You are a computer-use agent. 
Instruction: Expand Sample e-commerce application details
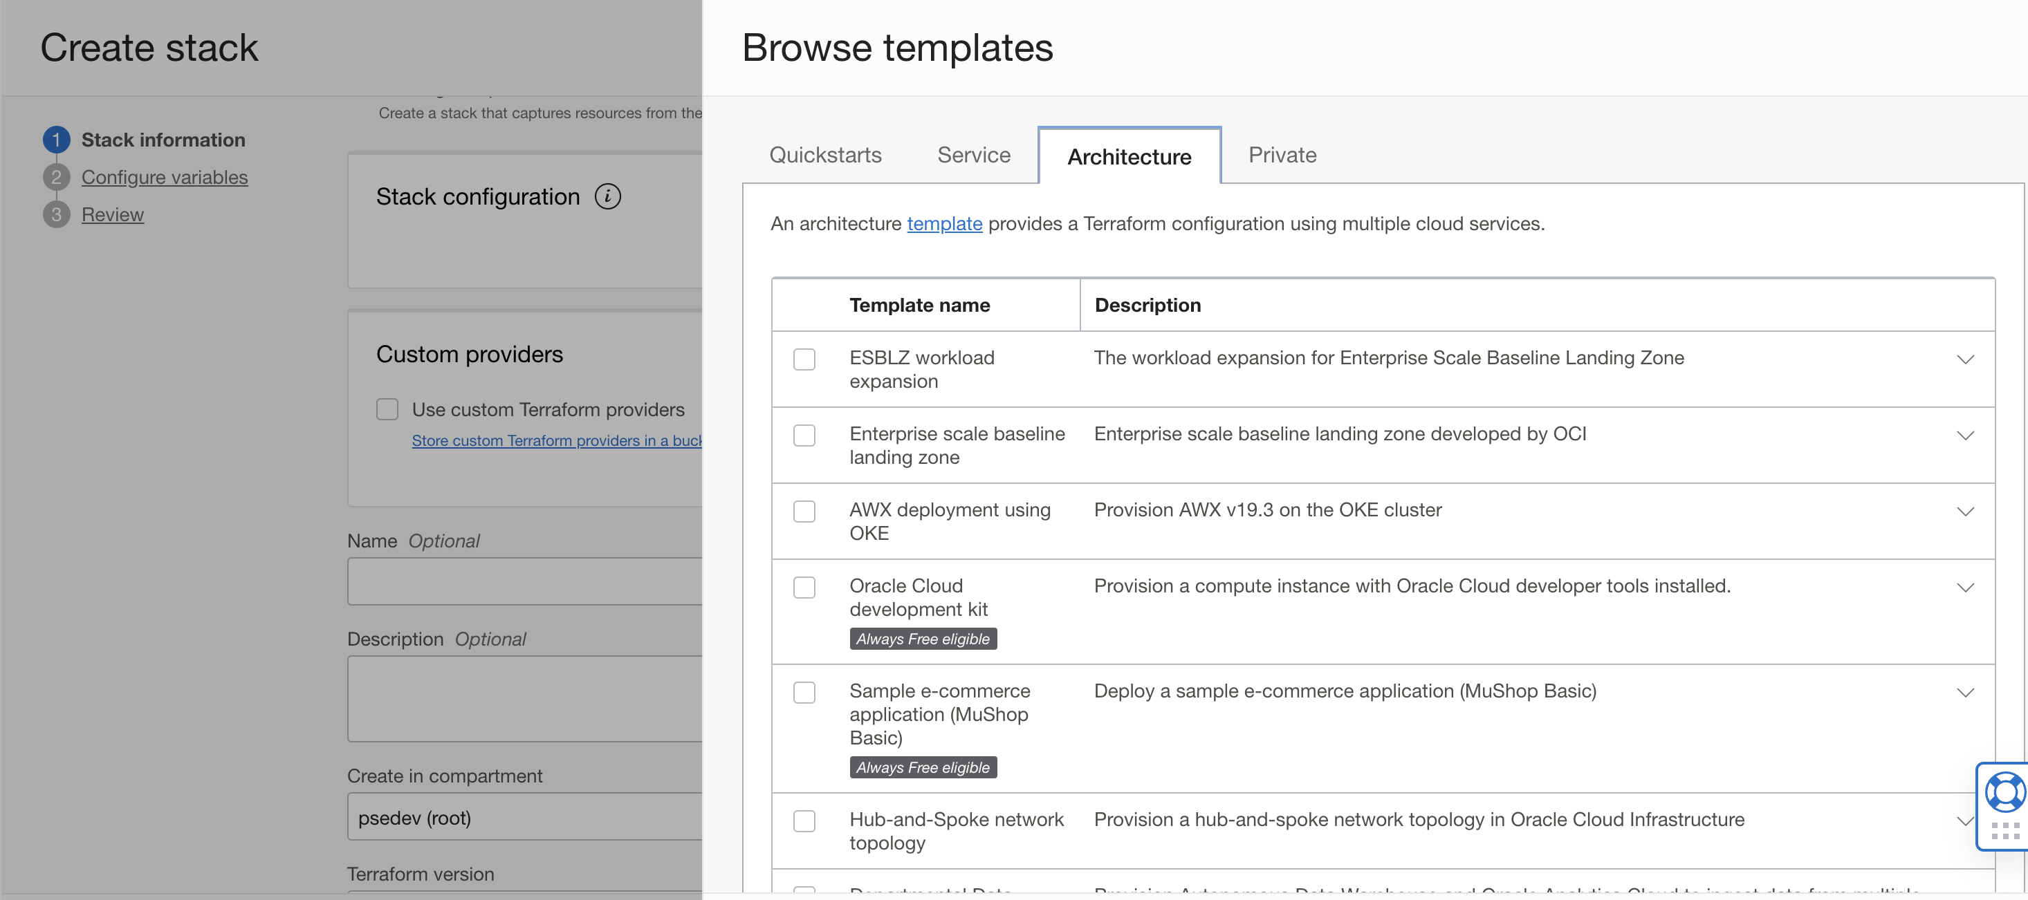click(1966, 693)
